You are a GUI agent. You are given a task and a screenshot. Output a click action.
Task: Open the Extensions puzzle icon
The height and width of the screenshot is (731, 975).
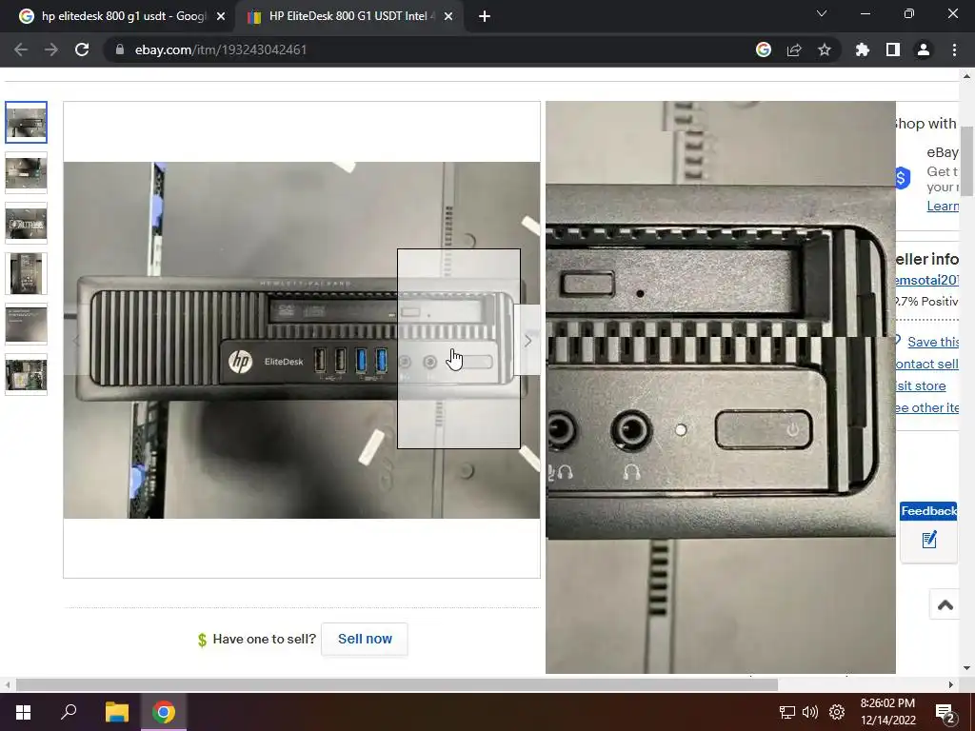pos(863,49)
